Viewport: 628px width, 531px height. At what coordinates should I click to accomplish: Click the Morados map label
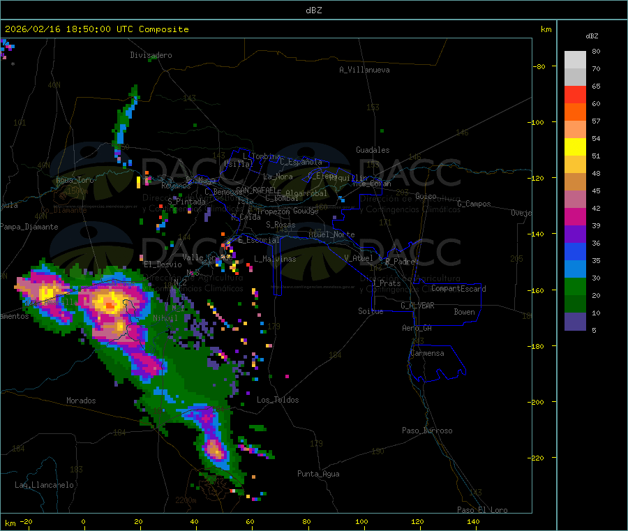[82, 401]
